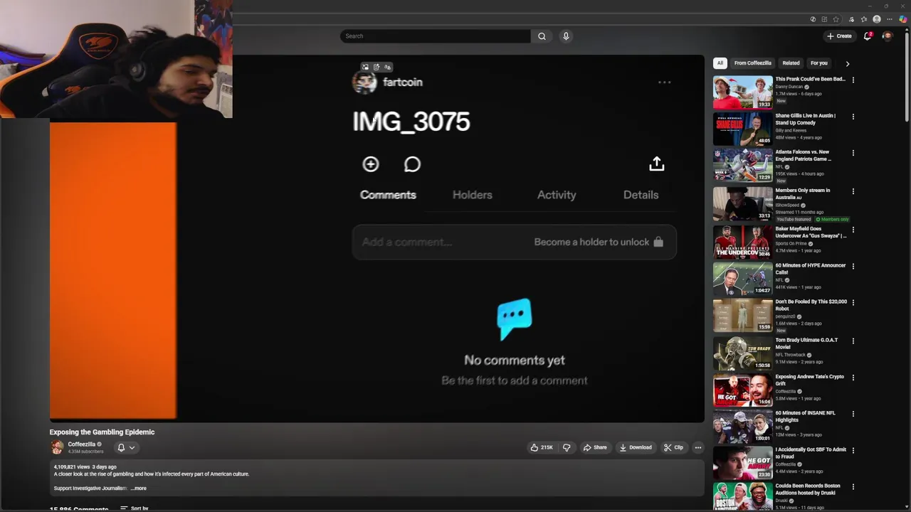The width and height of the screenshot is (911, 512).
Task: Click the plus circle icon under IMG_3075
Action: (371, 164)
